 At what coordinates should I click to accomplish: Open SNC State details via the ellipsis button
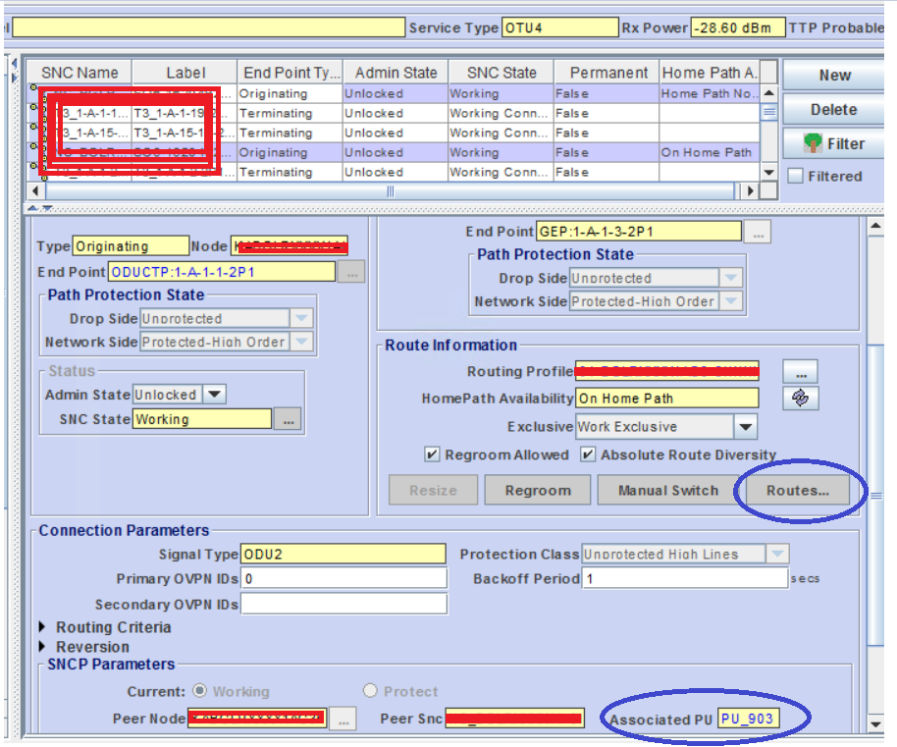click(x=289, y=419)
